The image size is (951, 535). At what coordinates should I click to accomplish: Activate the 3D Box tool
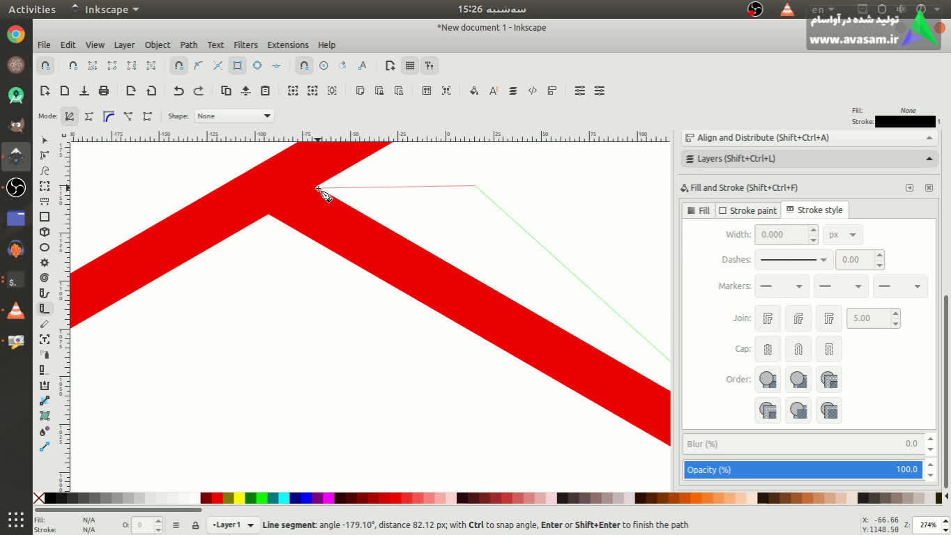(x=45, y=232)
